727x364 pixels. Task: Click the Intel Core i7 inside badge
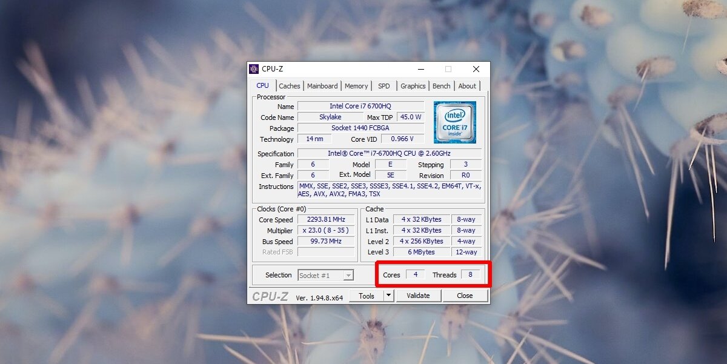tap(455, 122)
